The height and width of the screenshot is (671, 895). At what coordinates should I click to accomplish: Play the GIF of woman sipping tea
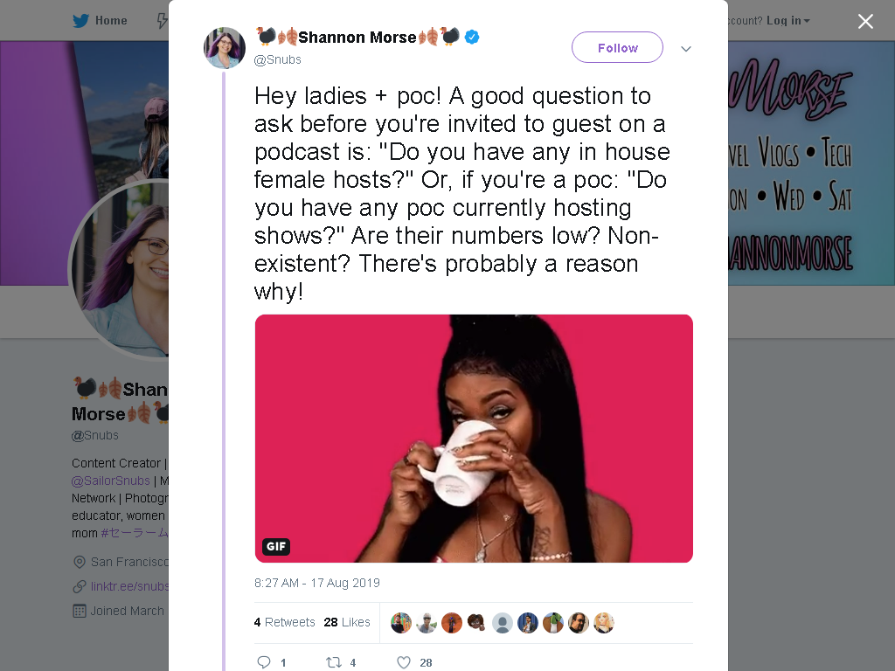pyautogui.click(x=474, y=439)
